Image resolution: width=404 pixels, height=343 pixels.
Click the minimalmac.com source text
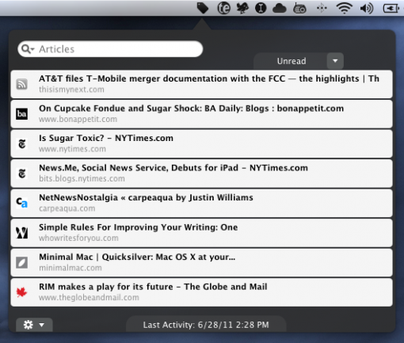[x=71, y=268]
